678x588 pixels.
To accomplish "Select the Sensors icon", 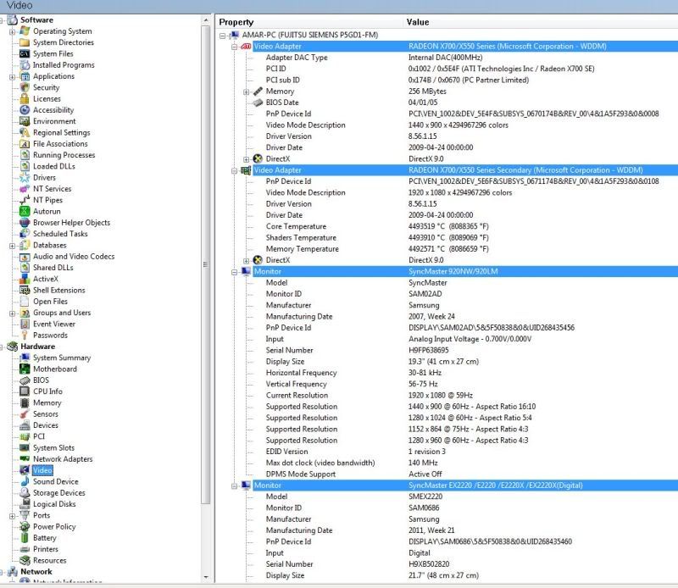I will 25,413.
